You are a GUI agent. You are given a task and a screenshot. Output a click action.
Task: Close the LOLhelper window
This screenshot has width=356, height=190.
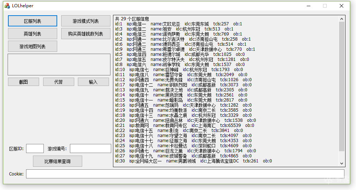pos(341,6)
